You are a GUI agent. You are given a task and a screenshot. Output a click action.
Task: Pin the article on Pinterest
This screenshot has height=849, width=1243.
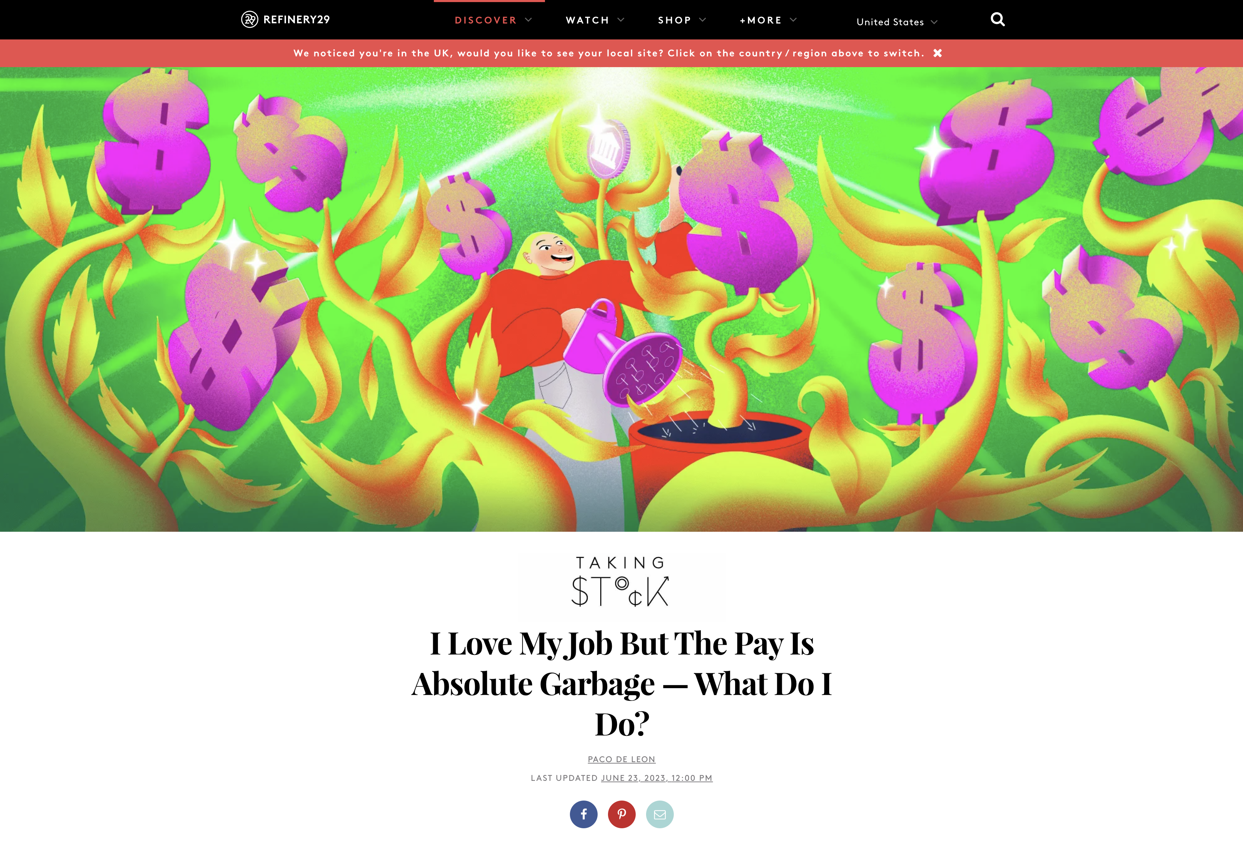point(621,814)
